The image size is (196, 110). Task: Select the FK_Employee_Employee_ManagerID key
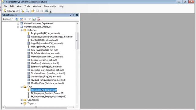[x=48, y=97]
